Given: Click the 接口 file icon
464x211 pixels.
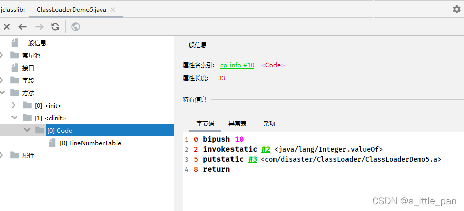Looking at the screenshot, I should click(x=15, y=68).
